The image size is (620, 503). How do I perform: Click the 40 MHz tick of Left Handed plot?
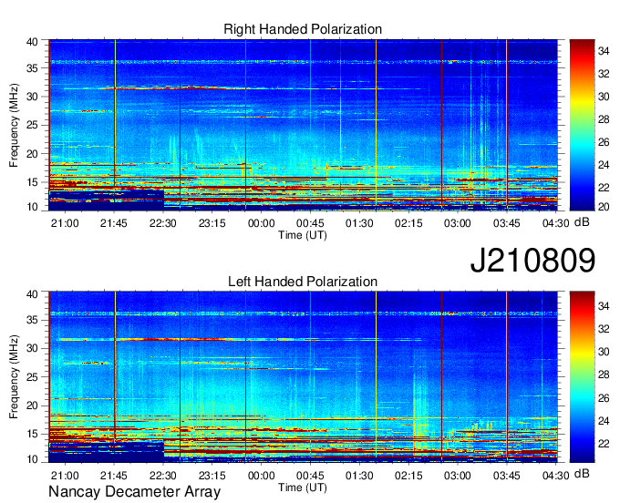click(32, 293)
